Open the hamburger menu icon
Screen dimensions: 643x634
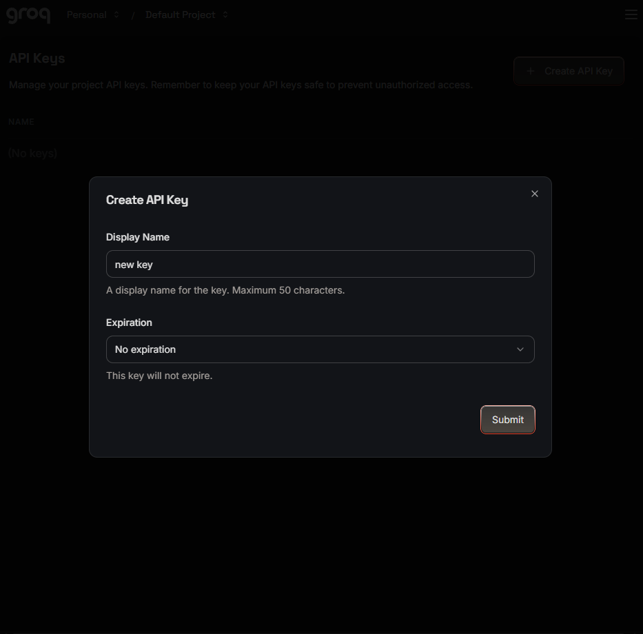click(x=631, y=14)
